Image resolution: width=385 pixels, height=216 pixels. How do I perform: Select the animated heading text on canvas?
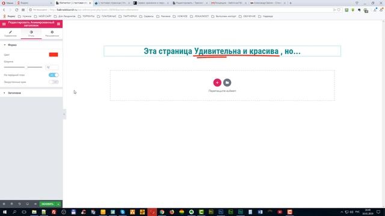pos(222,51)
